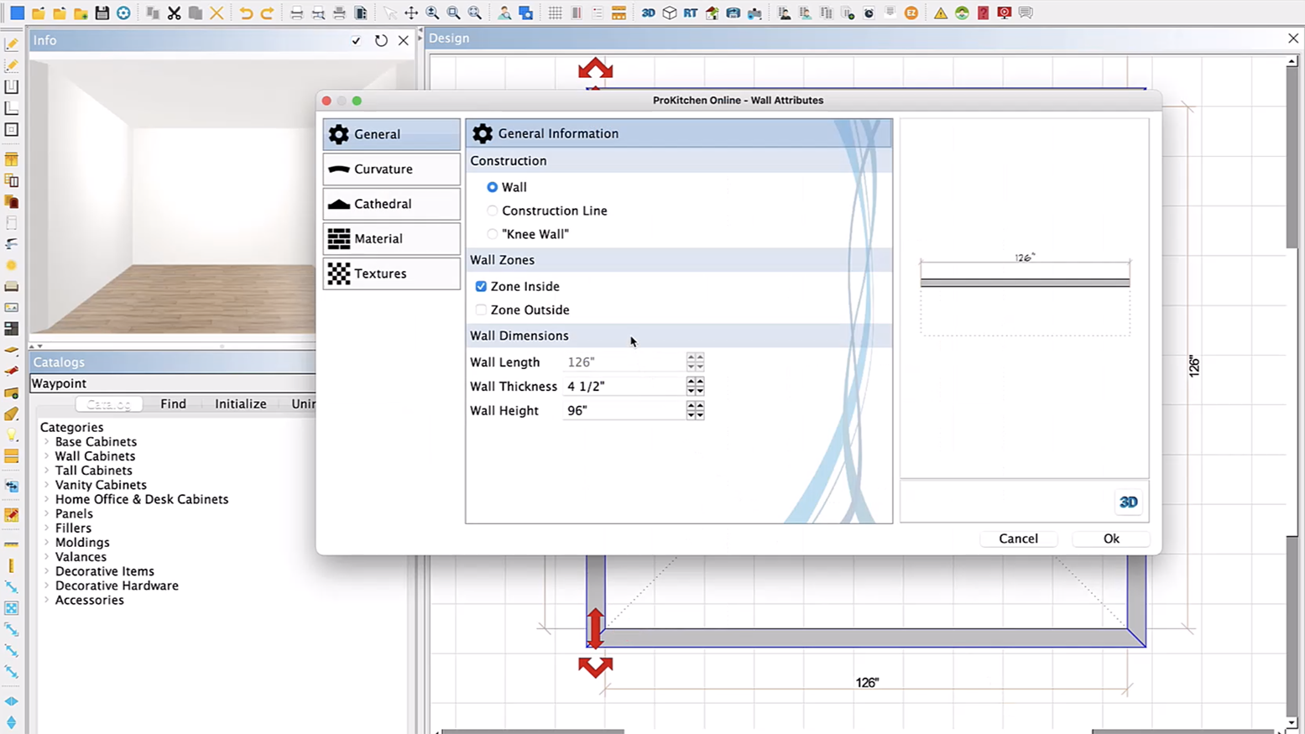Click the speech bubble chat icon

[1026, 13]
